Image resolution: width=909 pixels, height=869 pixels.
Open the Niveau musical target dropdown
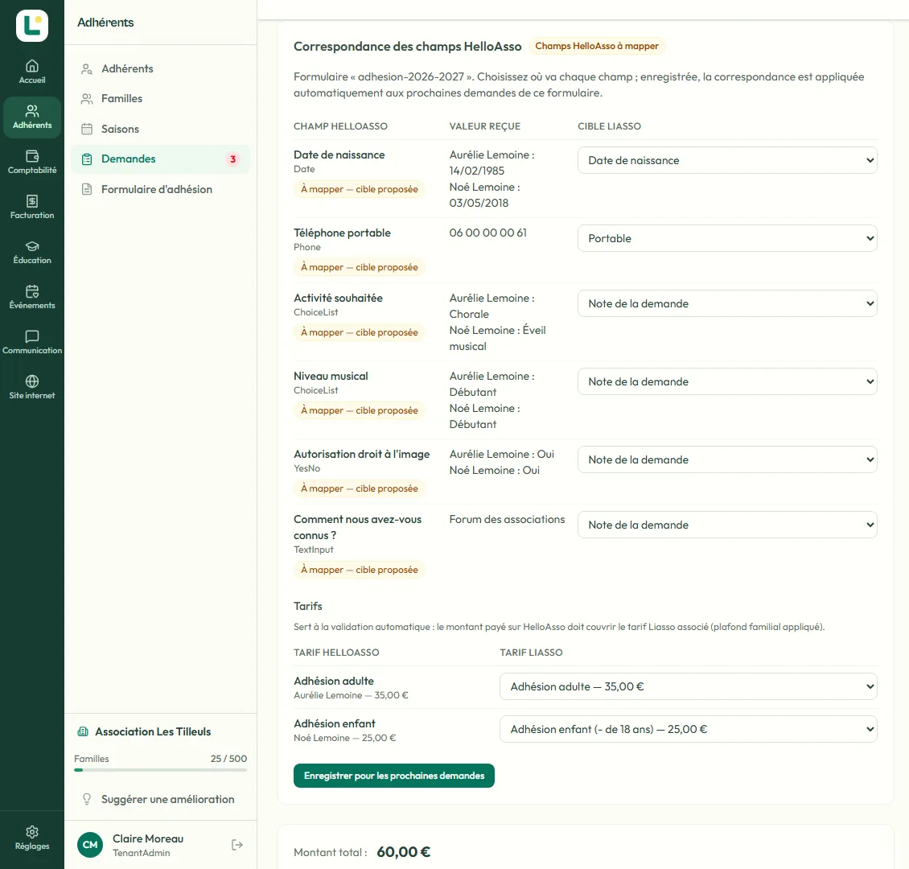727,381
